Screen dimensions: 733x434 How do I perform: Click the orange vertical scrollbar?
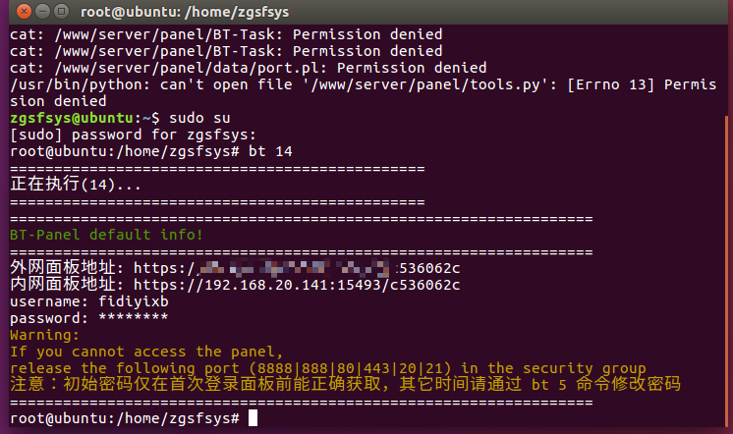click(726, 271)
